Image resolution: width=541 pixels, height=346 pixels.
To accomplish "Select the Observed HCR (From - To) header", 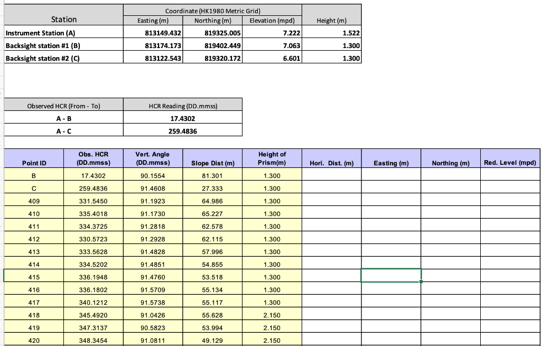I will [63, 106].
